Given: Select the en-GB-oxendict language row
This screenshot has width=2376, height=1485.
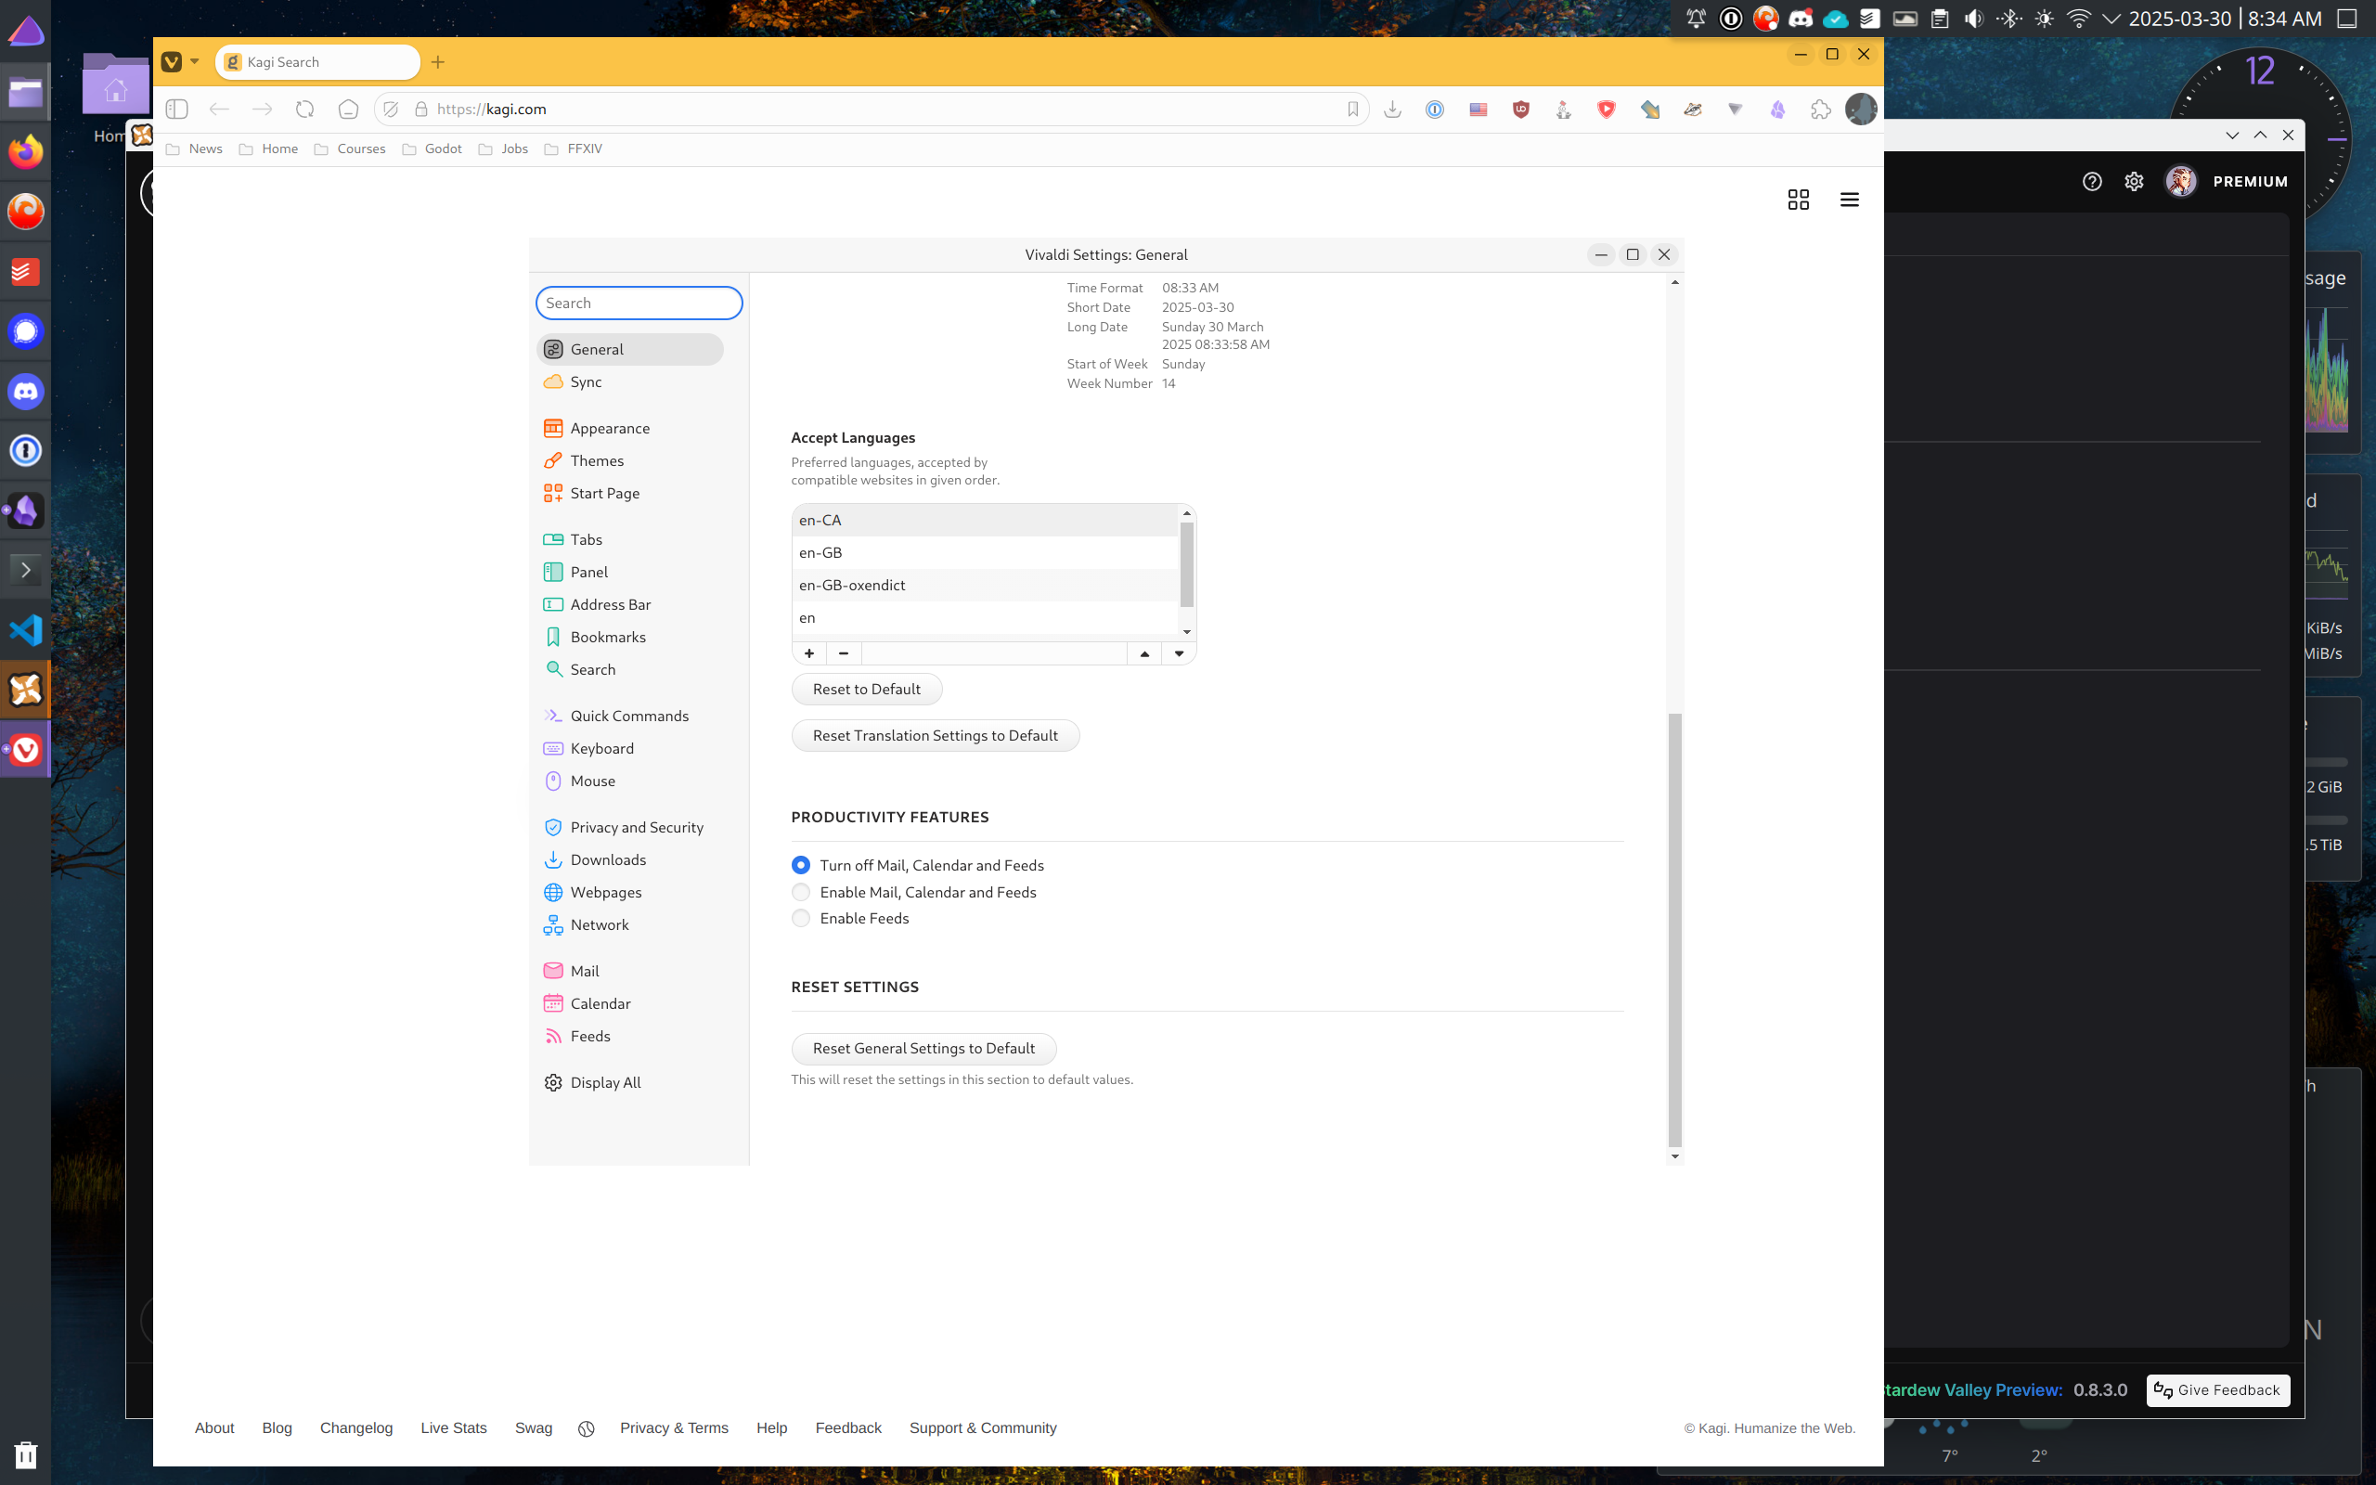Looking at the screenshot, I should [986, 586].
